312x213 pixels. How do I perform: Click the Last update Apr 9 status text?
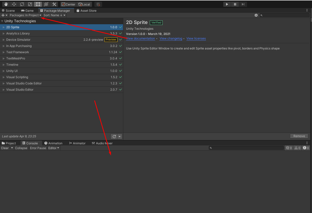coord(19,136)
